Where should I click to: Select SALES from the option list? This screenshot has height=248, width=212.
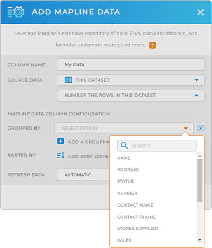point(124,241)
